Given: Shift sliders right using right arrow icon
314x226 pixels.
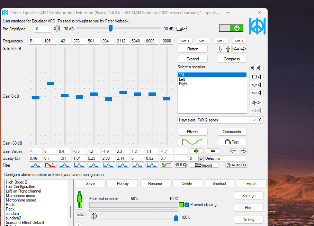Looking at the screenshot, I should coord(243,49).
